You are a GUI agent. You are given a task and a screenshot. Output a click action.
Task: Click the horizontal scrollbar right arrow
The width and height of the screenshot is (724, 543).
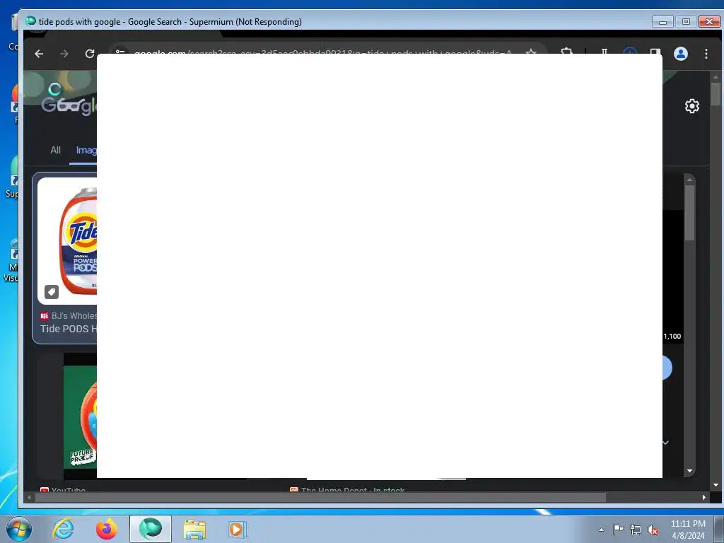point(703,497)
